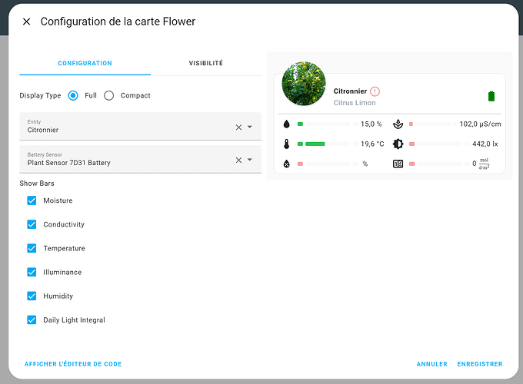The width and height of the screenshot is (523, 384).
Task: Click the conductivity sprout icon
Action: click(398, 124)
